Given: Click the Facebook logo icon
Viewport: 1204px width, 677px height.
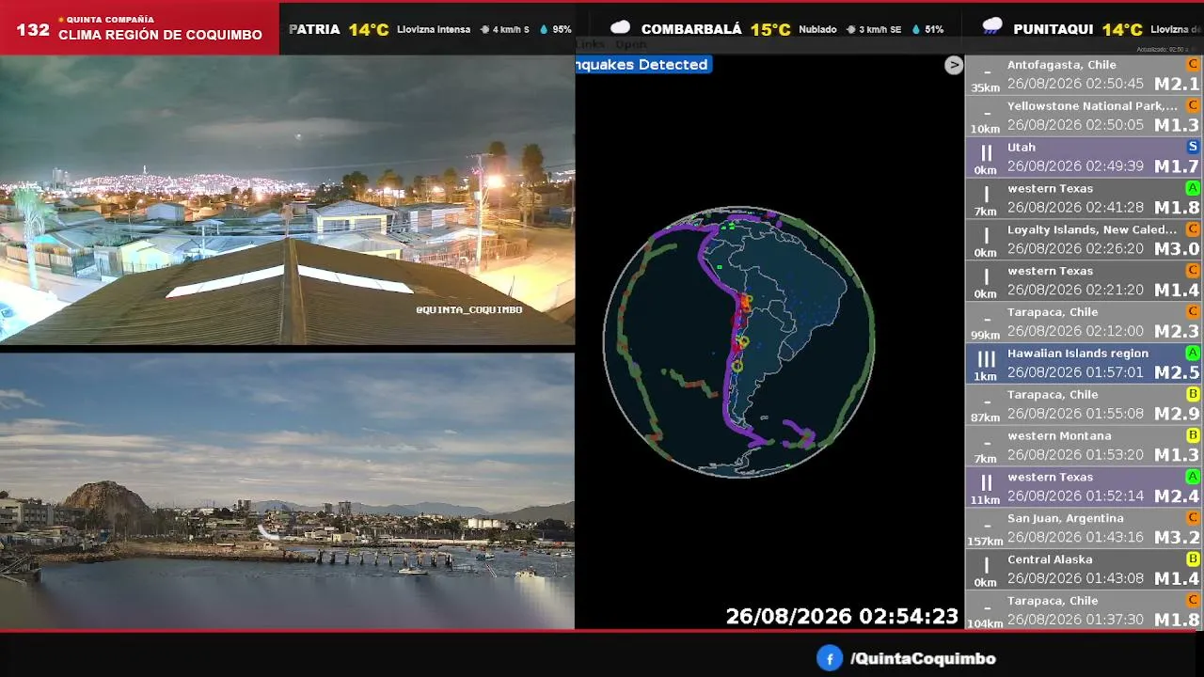Looking at the screenshot, I should tap(829, 658).
